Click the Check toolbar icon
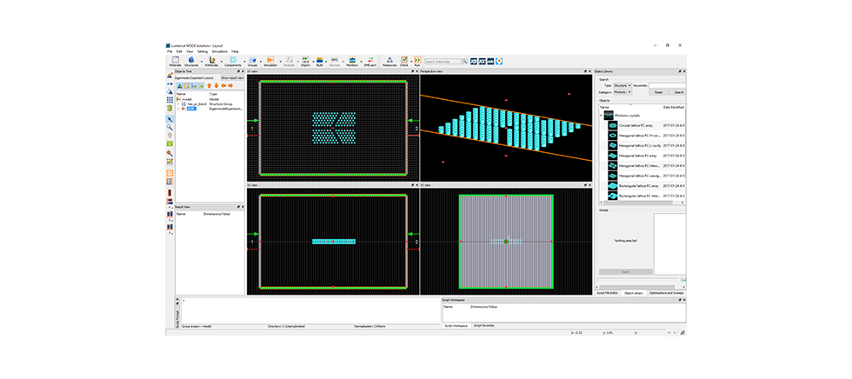852x379 pixels. 404,60
